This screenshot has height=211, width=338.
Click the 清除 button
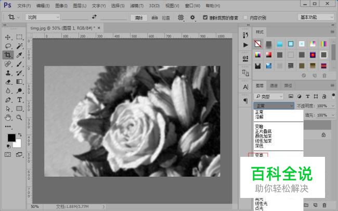pyautogui.click(x=139, y=18)
